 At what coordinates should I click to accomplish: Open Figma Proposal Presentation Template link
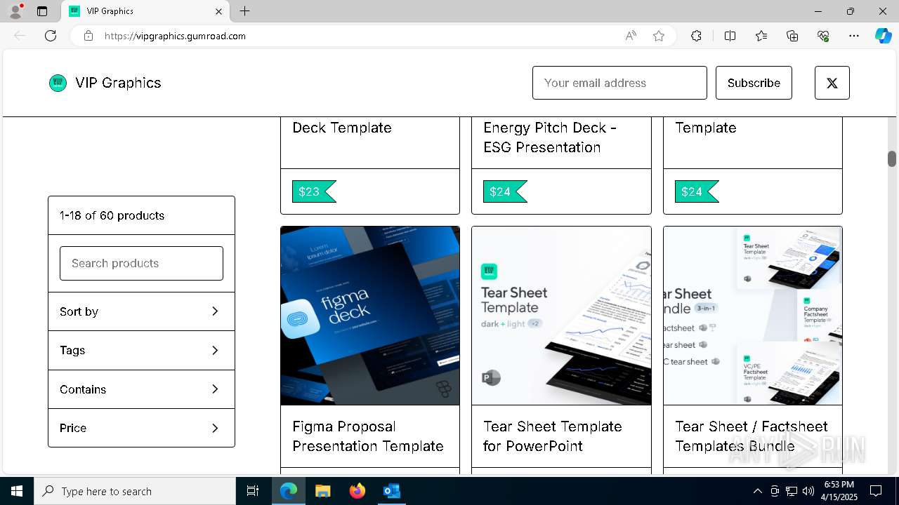tap(368, 436)
